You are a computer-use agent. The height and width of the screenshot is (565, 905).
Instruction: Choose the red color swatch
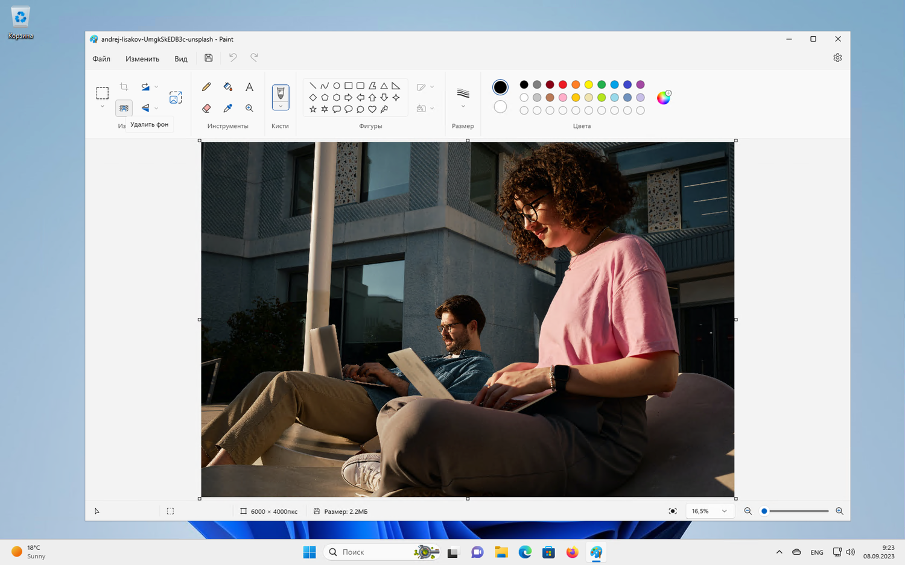click(x=563, y=84)
